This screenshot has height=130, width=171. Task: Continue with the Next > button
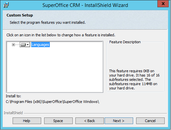coord(119,121)
